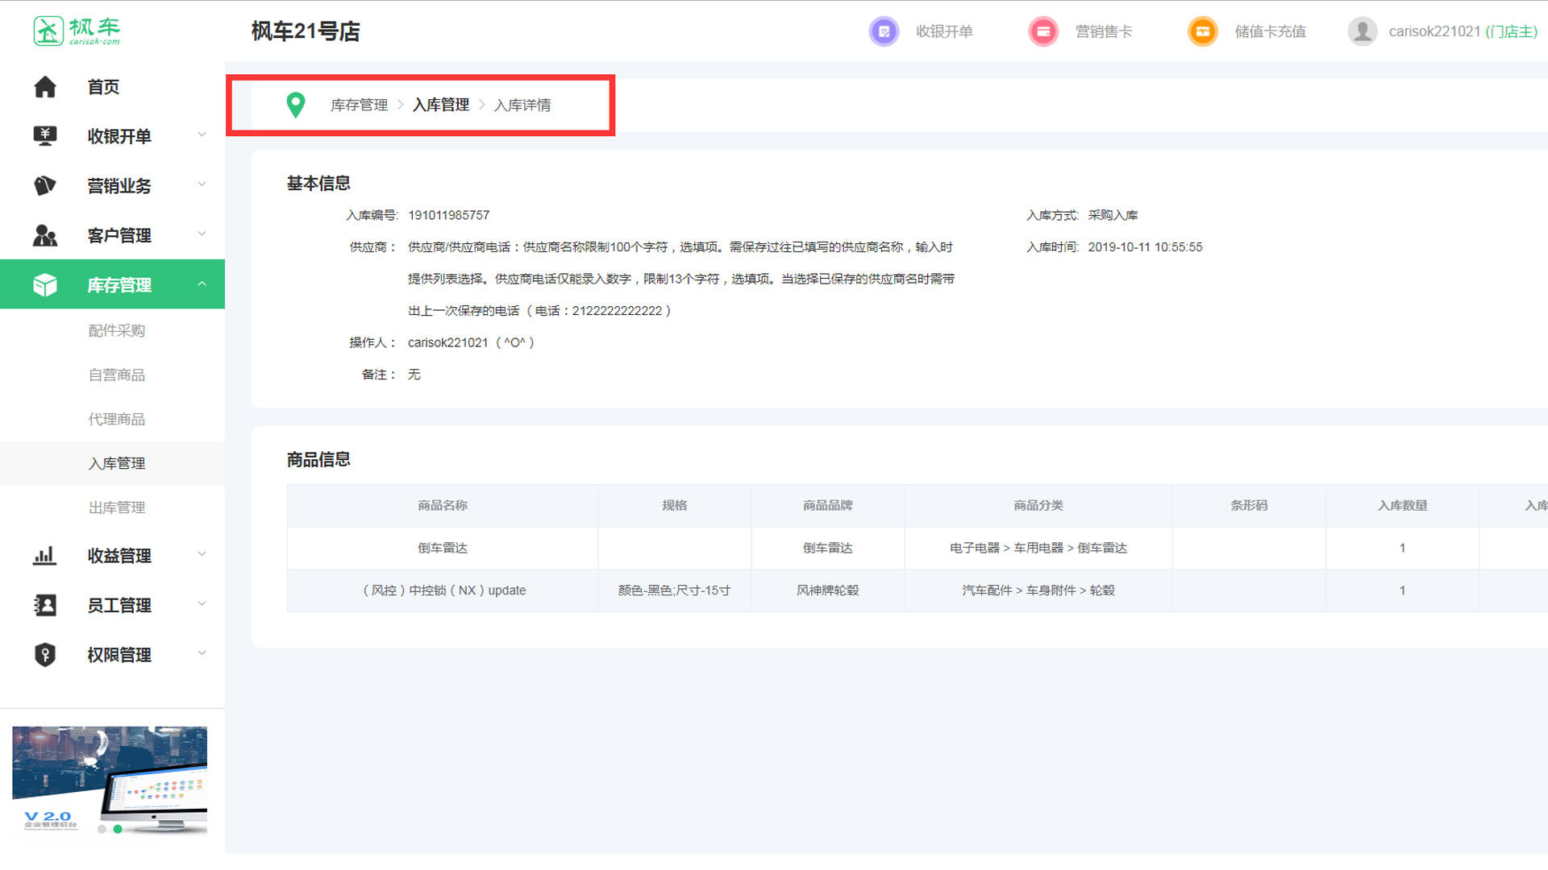The height and width of the screenshot is (870, 1548).
Task: Click the home icon in sidebar
Action: (x=45, y=87)
